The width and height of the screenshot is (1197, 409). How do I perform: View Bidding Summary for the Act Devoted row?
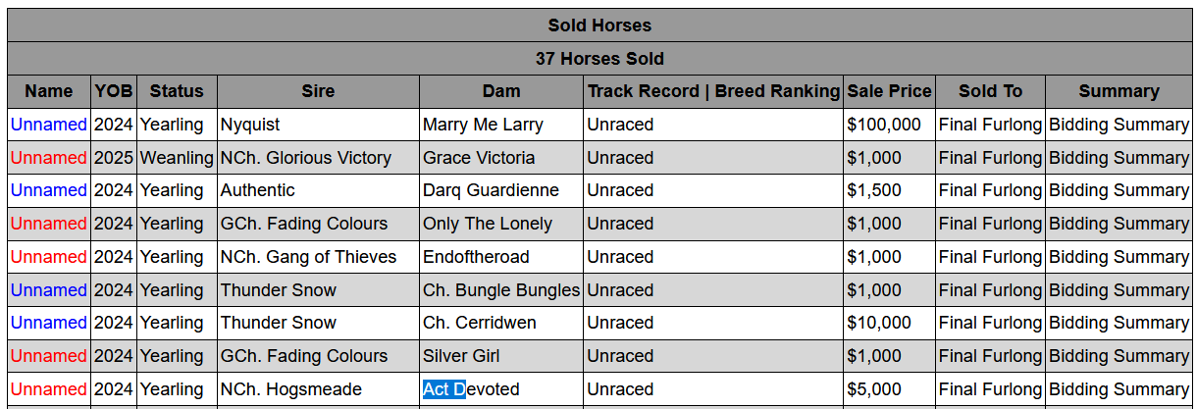(1119, 389)
